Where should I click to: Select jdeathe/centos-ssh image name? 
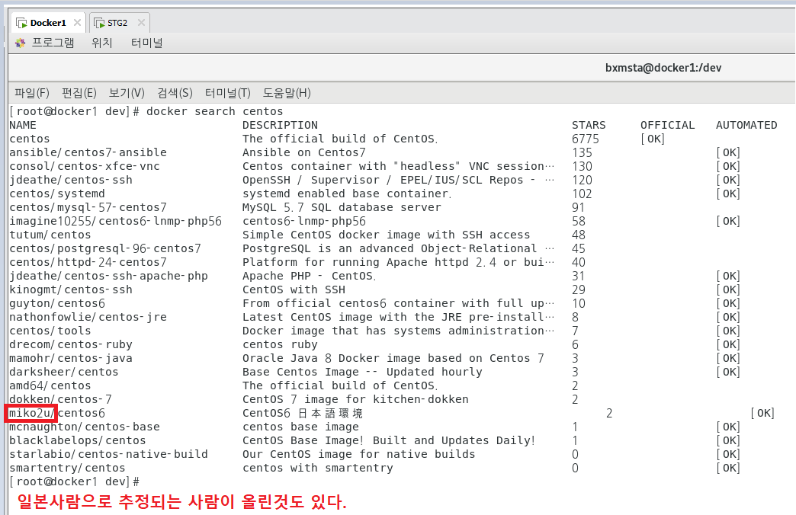point(71,180)
